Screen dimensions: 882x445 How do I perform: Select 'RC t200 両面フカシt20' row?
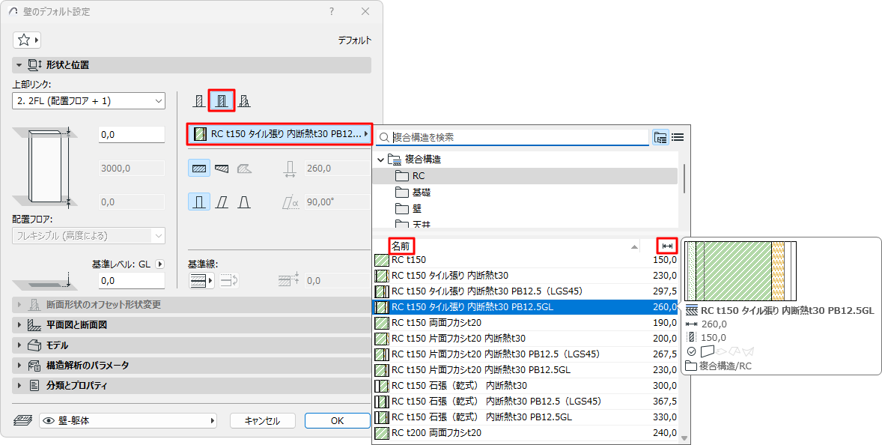point(526,433)
